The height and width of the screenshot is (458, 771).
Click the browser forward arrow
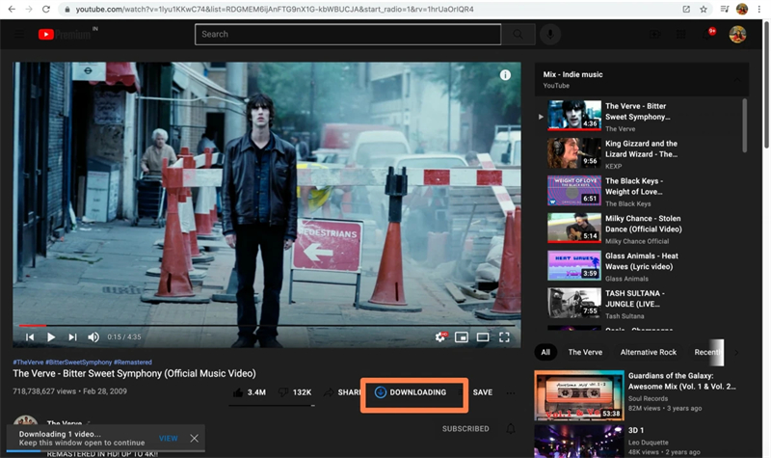[x=29, y=9]
